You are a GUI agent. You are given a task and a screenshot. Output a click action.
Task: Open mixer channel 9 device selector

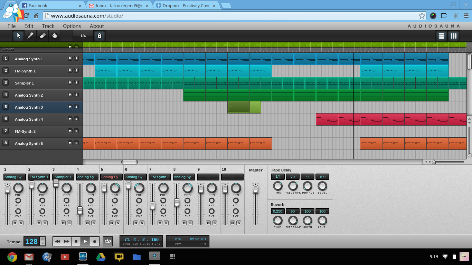(208, 177)
